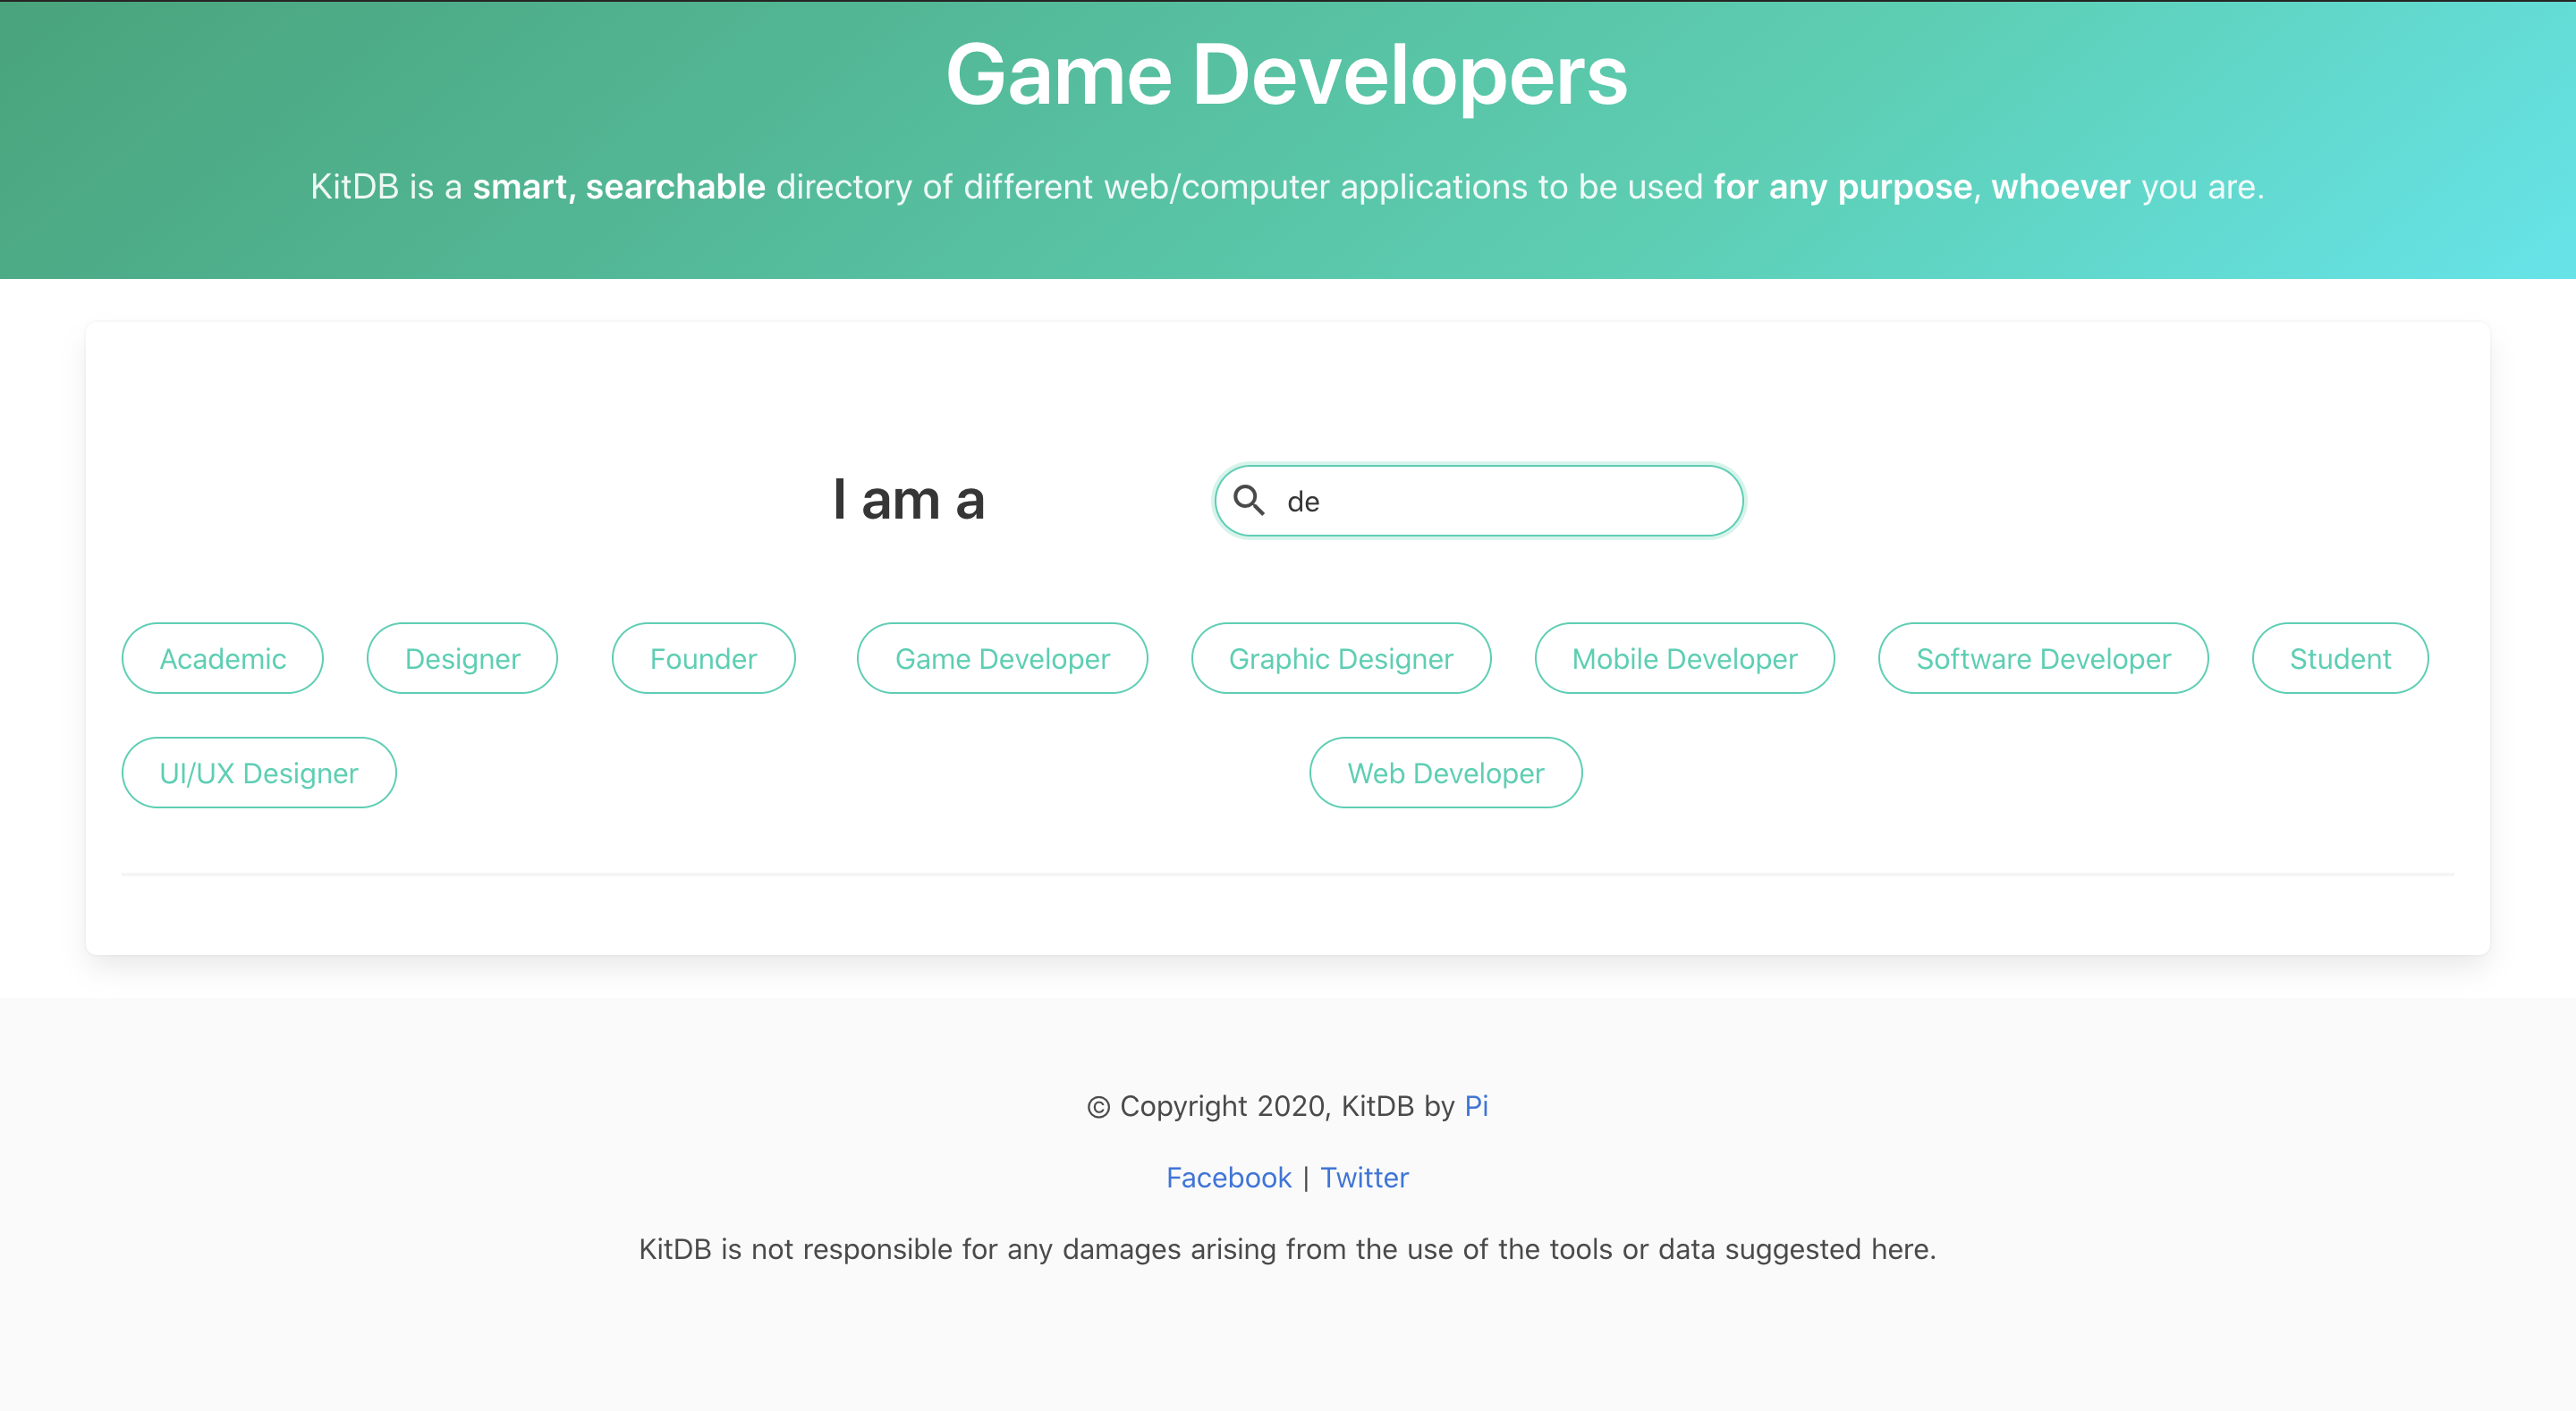2576x1411 pixels.
Task: Toggle the "Web Developer" chip selection
Action: tap(1445, 772)
